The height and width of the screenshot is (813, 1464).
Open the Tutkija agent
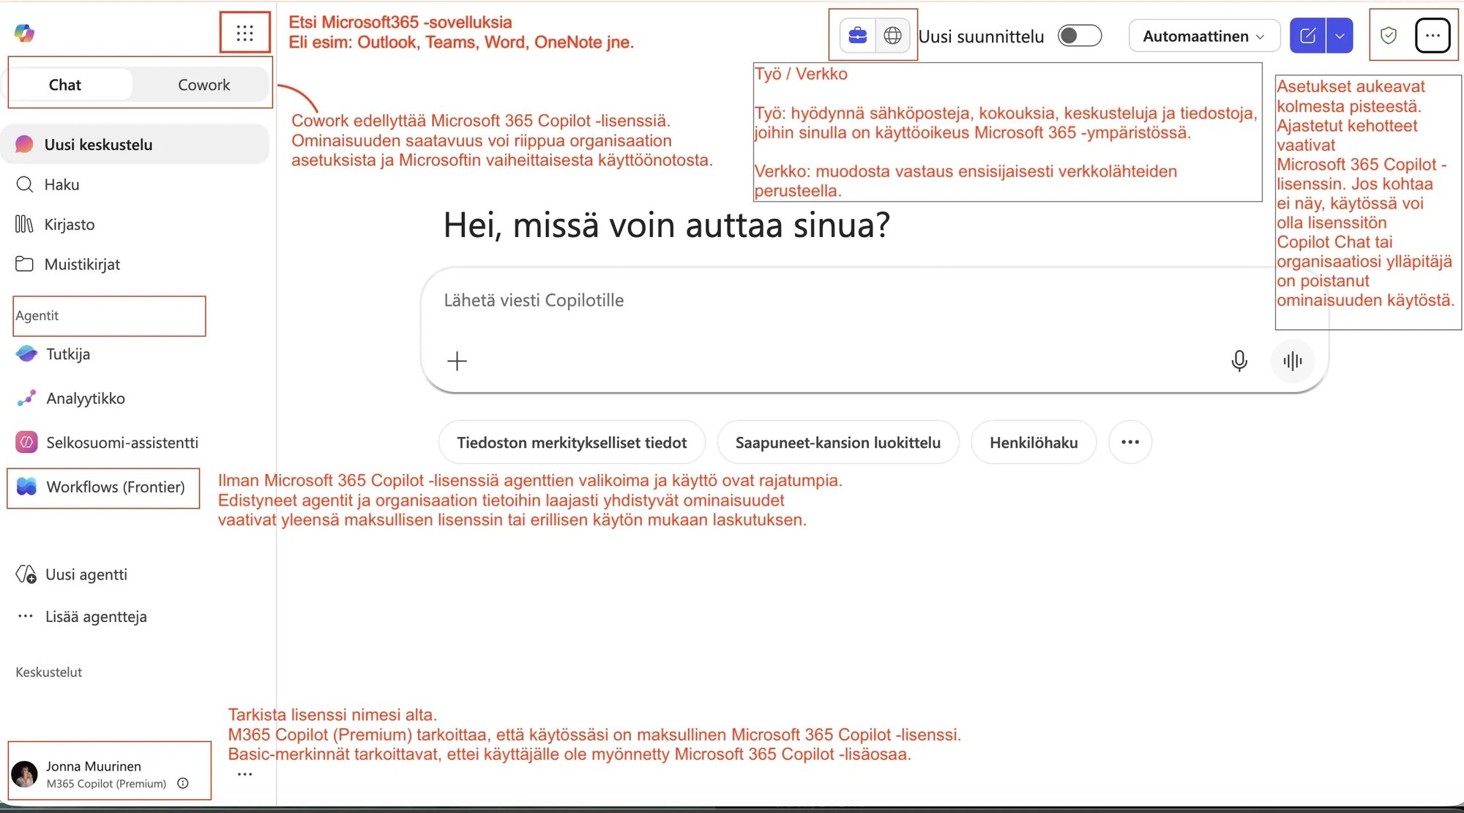(x=135, y=354)
